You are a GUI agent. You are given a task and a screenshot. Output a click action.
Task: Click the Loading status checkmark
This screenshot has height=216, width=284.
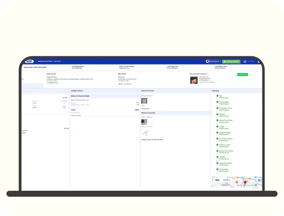point(217,127)
